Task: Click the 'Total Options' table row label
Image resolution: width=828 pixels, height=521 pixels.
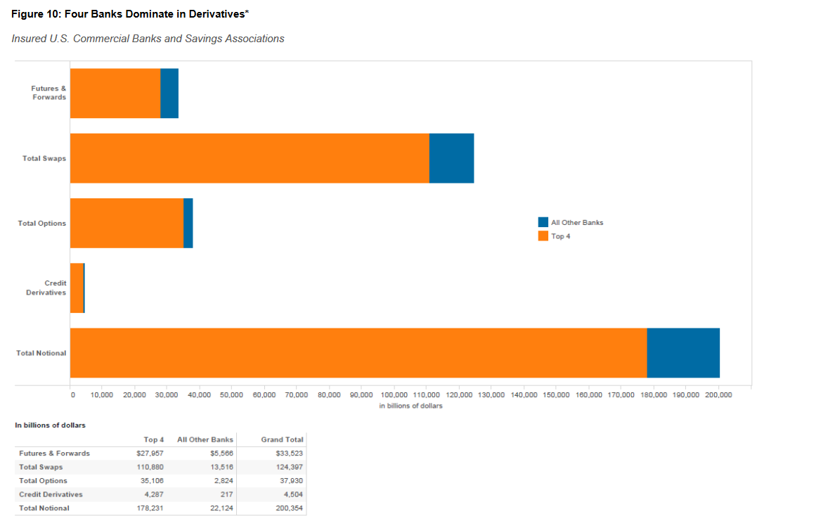Action: pos(44,481)
